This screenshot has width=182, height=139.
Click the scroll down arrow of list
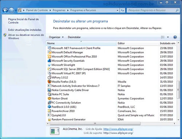click(178, 120)
